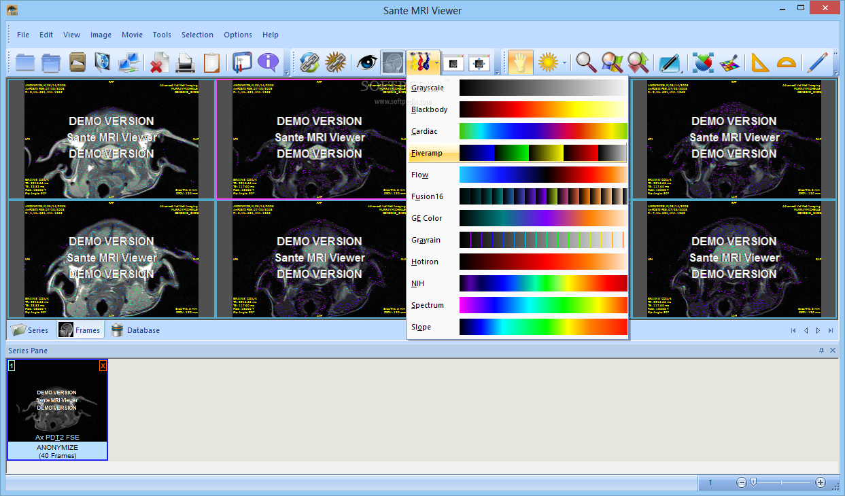Click the color grid eyedropper icon
This screenshot has width=845, height=496.
[x=729, y=63]
